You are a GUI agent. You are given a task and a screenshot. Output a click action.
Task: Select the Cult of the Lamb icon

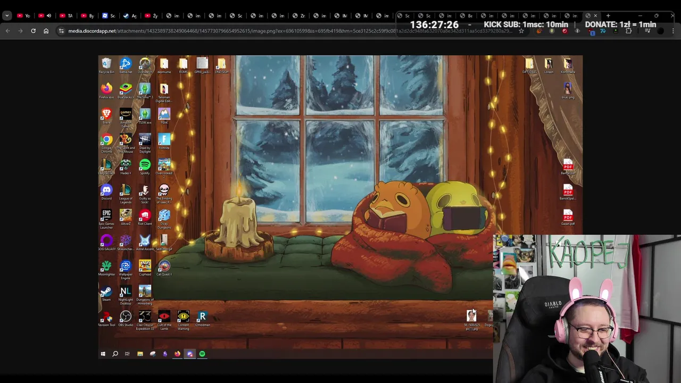coord(164,320)
